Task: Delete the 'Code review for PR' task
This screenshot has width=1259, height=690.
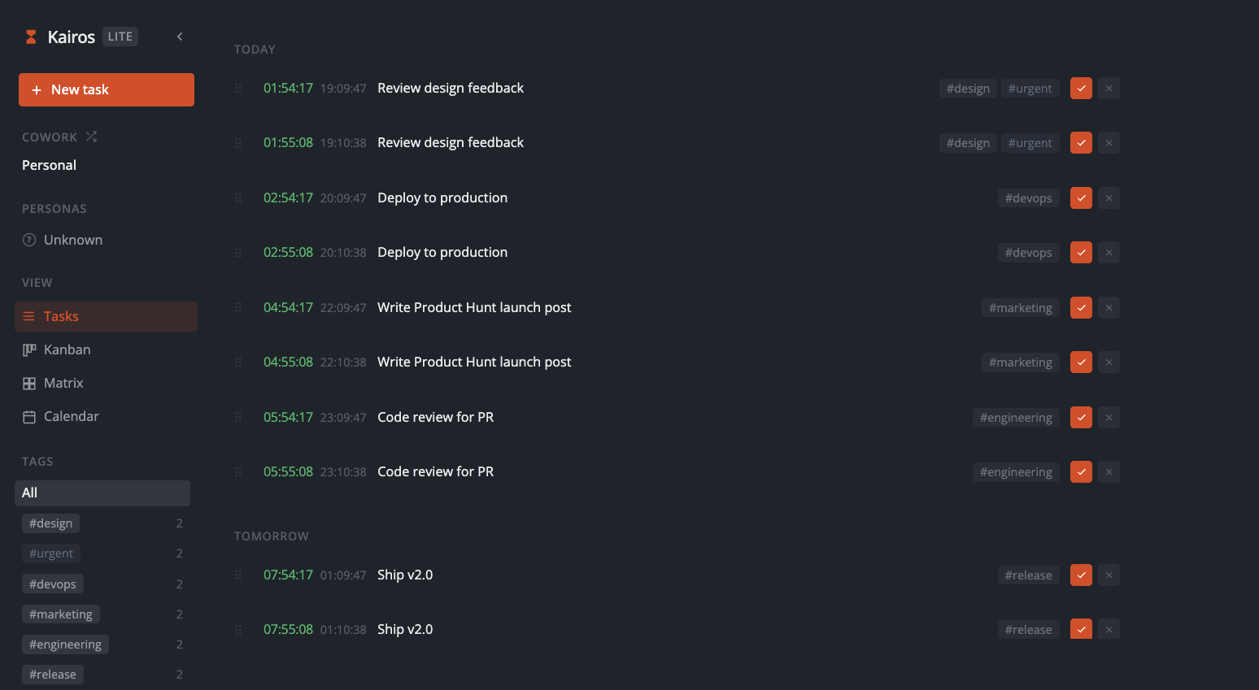Action: [1109, 417]
